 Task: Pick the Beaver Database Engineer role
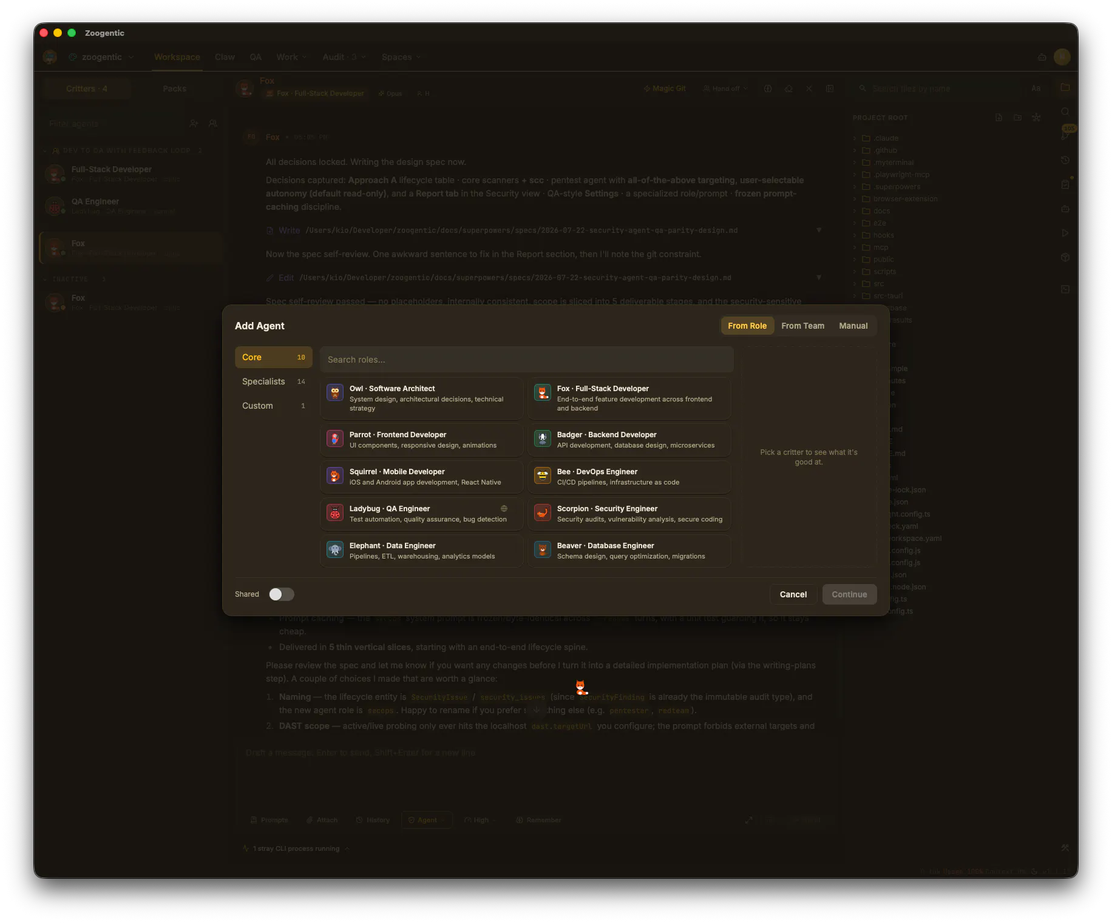pos(629,551)
